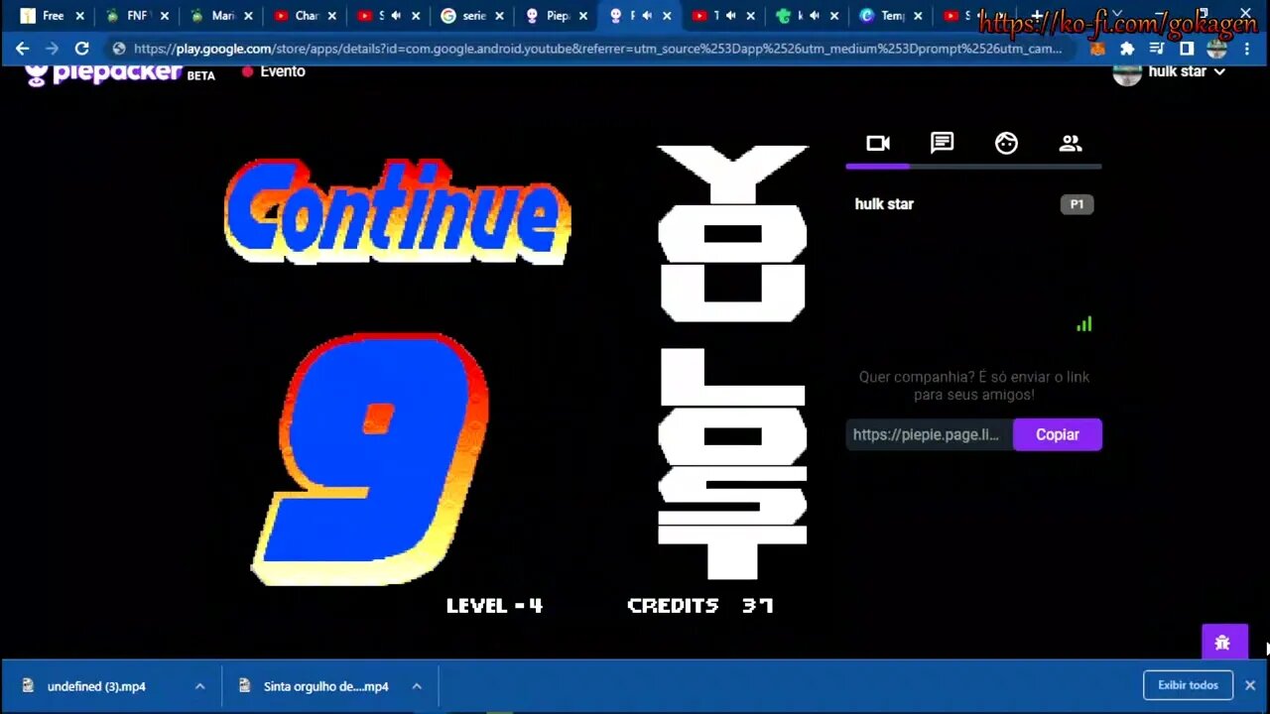Close the currently active Piepacker tab
The image size is (1270, 714).
pos(668,16)
